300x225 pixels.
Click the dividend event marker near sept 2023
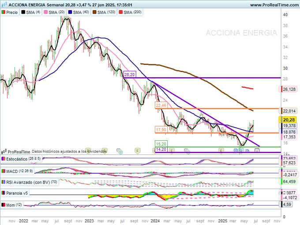tap(137, 151)
